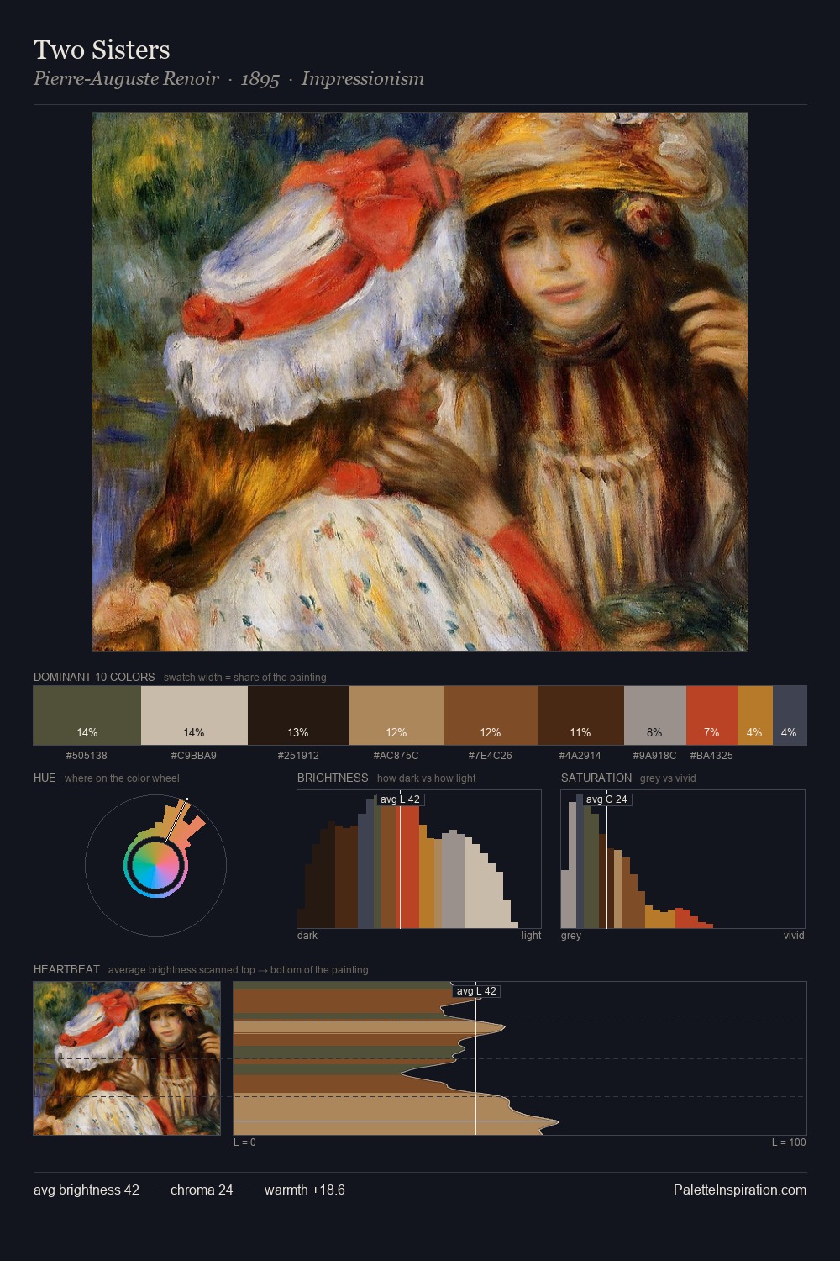The width and height of the screenshot is (840, 1261).
Task: Click the small painting thumbnail in Heartbeat
Action: pos(127,1058)
